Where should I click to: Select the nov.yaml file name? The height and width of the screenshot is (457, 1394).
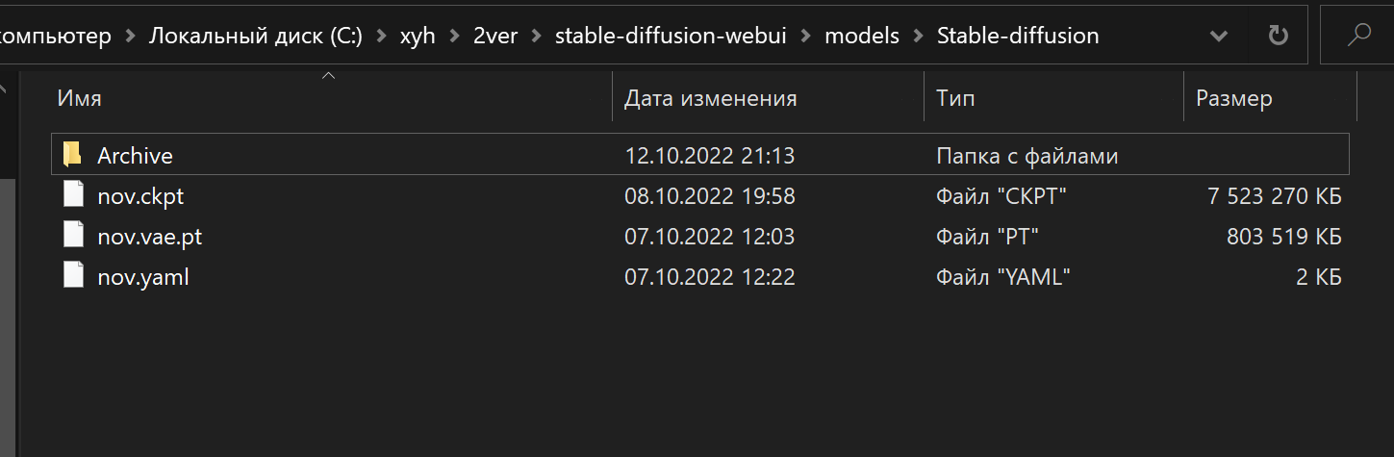point(143,278)
